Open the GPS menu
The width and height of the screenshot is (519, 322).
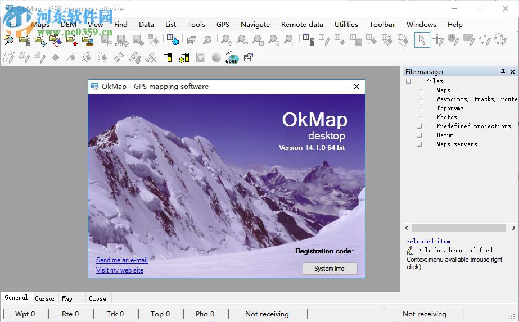coord(223,25)
